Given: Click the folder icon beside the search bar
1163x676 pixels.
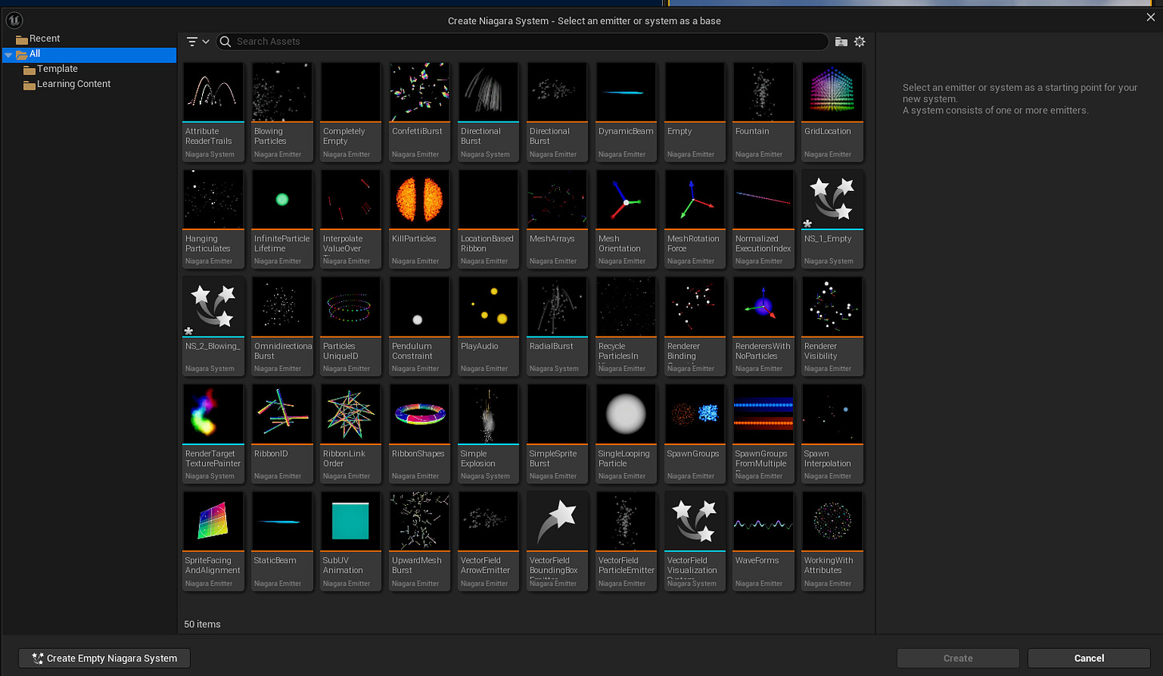Looking at the screenshot, I should 841,42.
